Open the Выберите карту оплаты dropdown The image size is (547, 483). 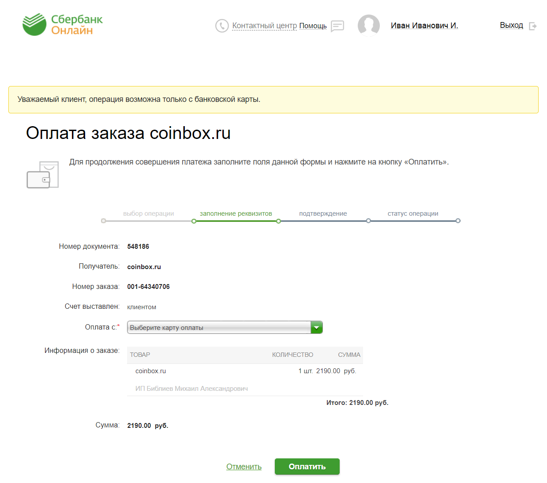[x=225, y=327]
